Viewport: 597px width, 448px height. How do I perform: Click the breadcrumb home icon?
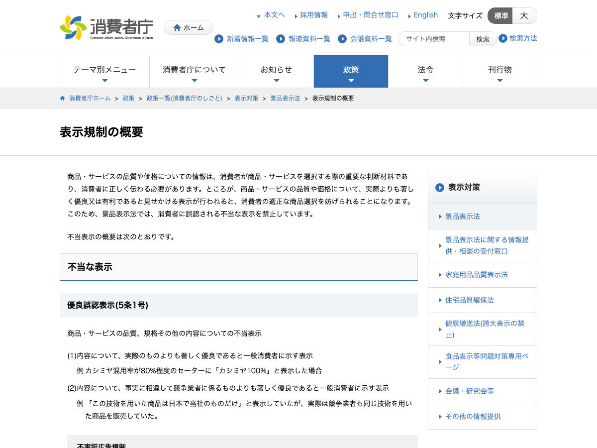point(63,98)
